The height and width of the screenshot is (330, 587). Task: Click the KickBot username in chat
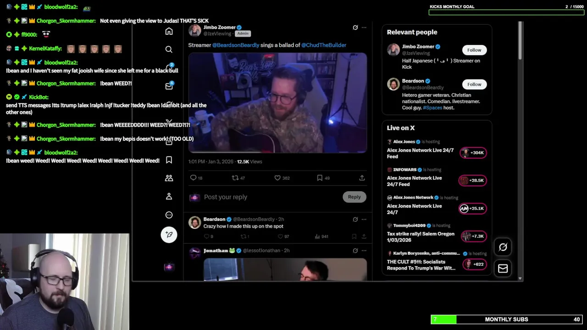point(39,97)
